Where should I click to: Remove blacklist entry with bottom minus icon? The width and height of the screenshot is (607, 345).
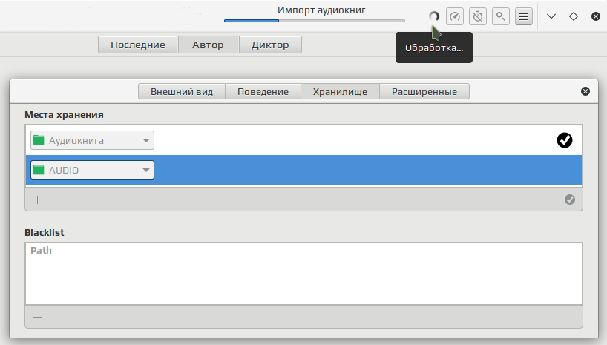click(x=38, y=317)
